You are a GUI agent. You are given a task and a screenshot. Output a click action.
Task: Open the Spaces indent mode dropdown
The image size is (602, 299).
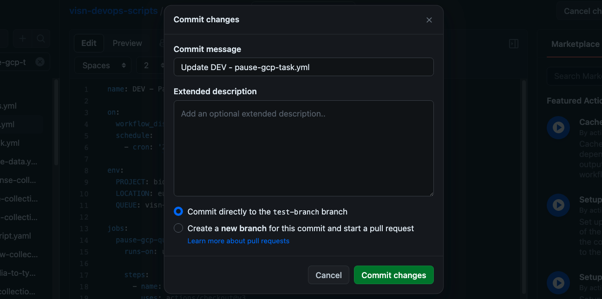(103, 65)
